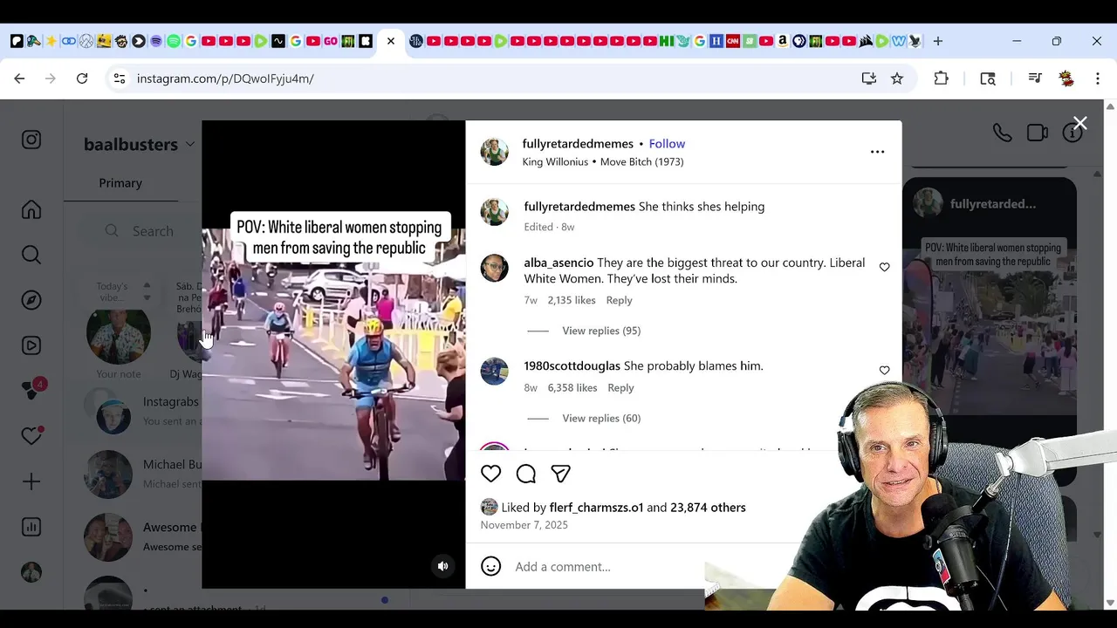This screenshot has height=628, width=1117.
Task: Open 1980scottdouglas commenter username
Action: pyautogui.click(x=572, y=366)
